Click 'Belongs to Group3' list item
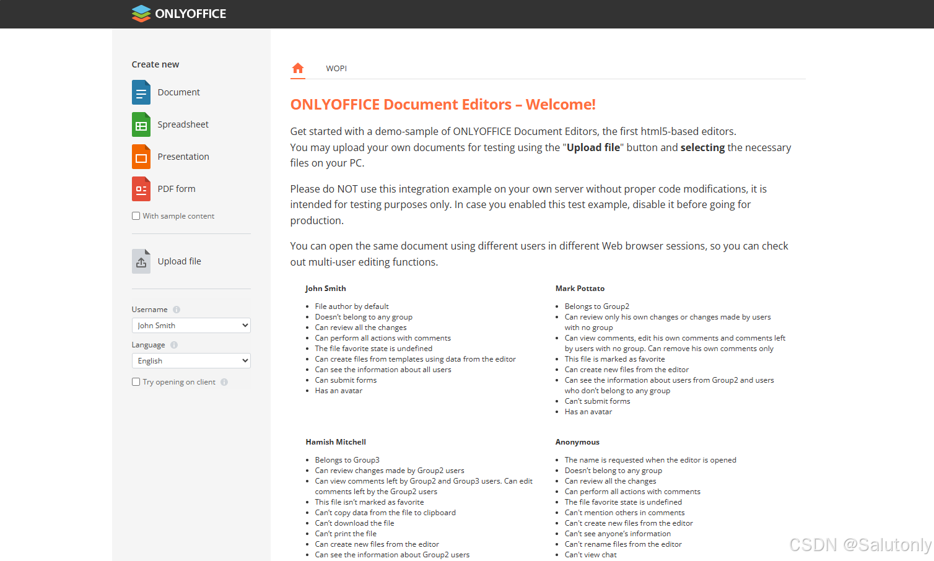This screenshot has height=561, width=934. pyautogui.click(x=347, y=460)
